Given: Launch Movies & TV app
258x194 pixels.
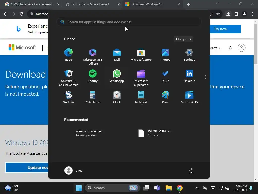Looking at the screenshot, I should click(x=189, y=97).
